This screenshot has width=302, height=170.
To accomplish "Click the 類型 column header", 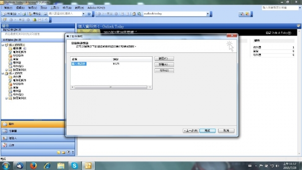I will tap(132, 59).
